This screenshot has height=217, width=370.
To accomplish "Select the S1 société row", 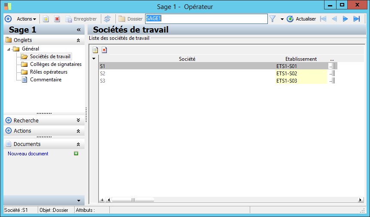I will (187, 66).
